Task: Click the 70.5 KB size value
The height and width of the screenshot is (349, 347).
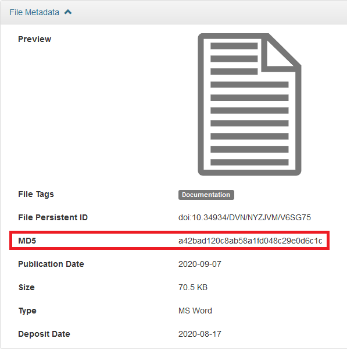Action: coord(193,287)
